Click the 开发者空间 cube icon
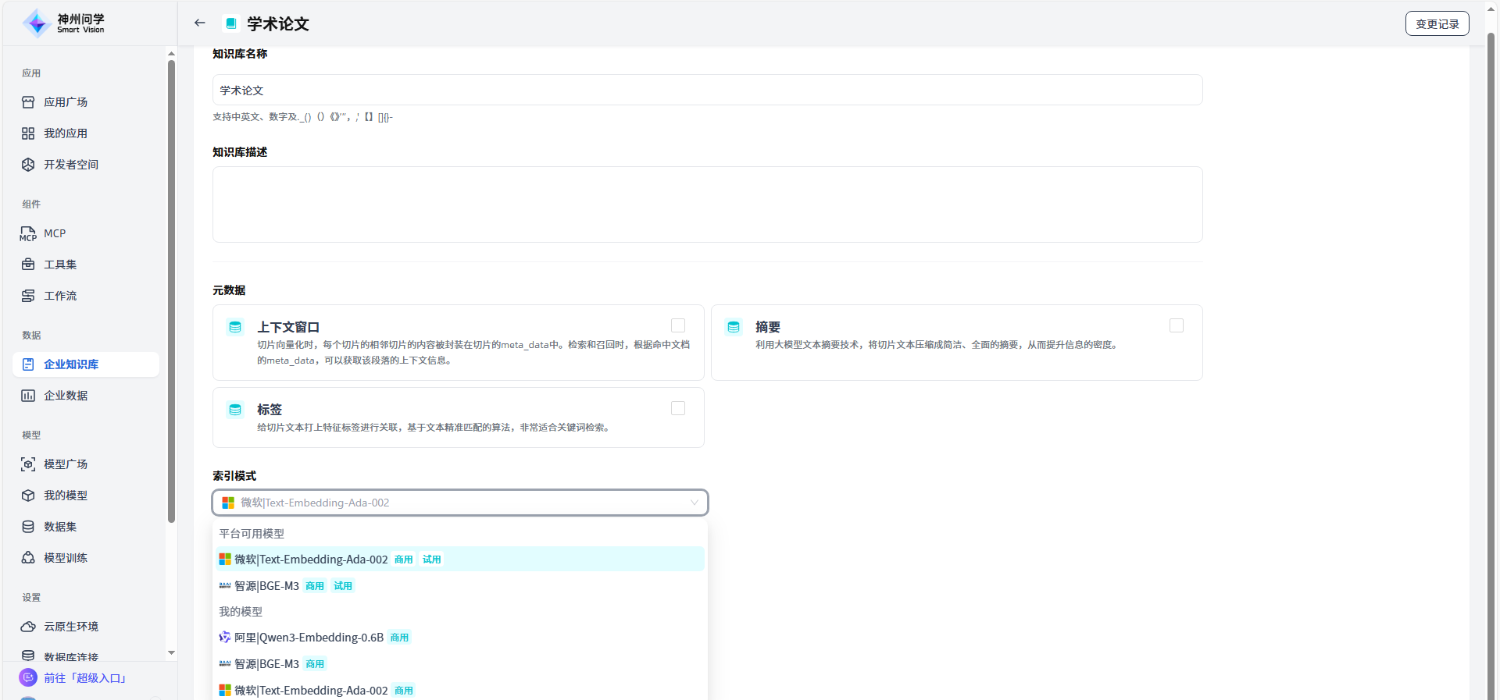The width and height of the screenshot is (1500, 700). tap(28, 165)
